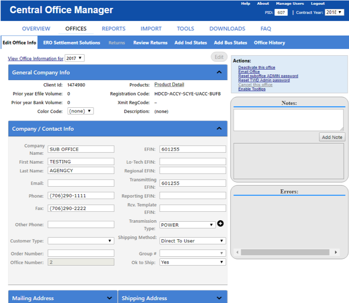
Task: Change the Transmission Type from POWER
Action: (187, 224)
